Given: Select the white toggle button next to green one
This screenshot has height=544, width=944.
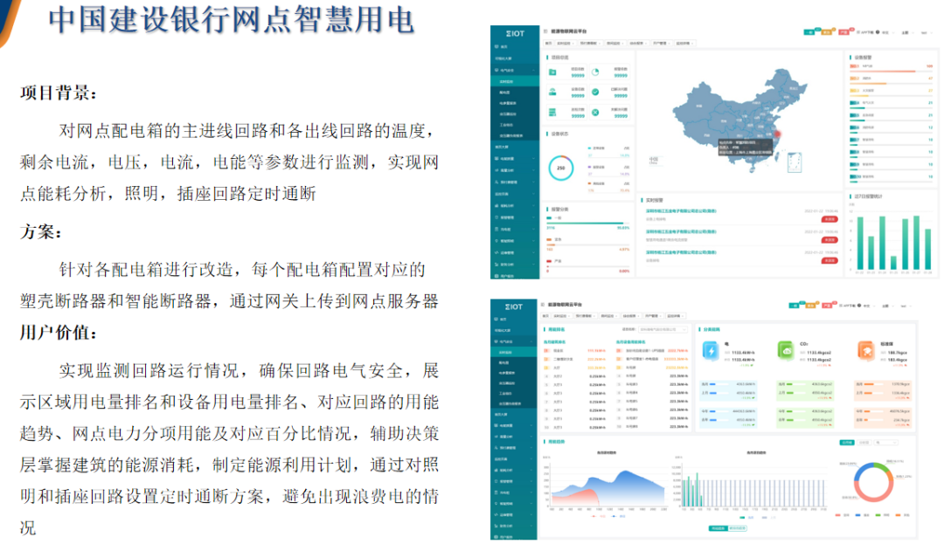Looking at the screenshot, I should [864, 443].
